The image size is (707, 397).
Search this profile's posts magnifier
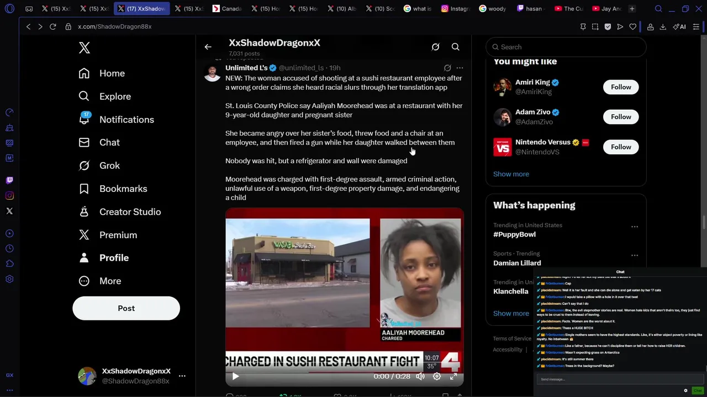click(x=455, y=47)
